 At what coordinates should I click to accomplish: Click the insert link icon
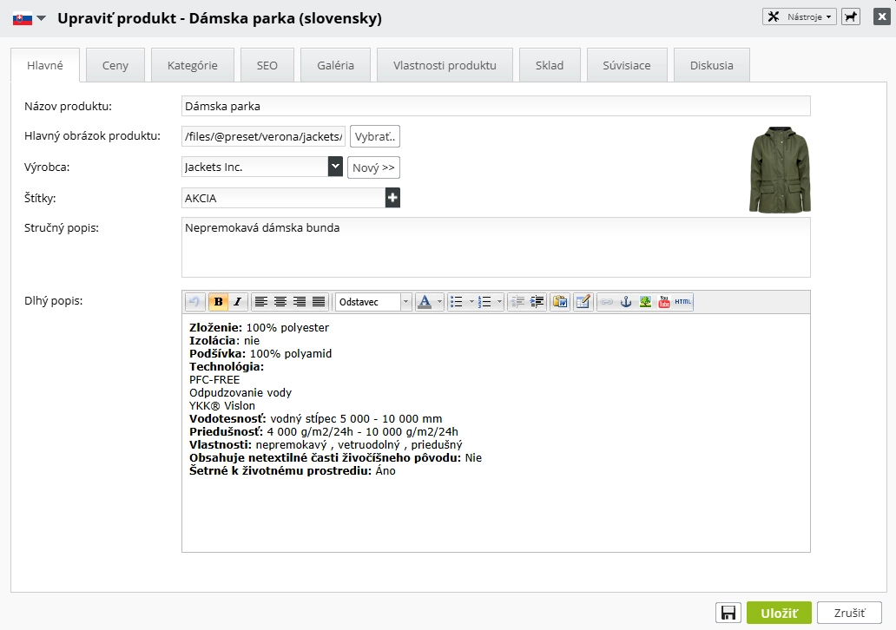[607, 302]
